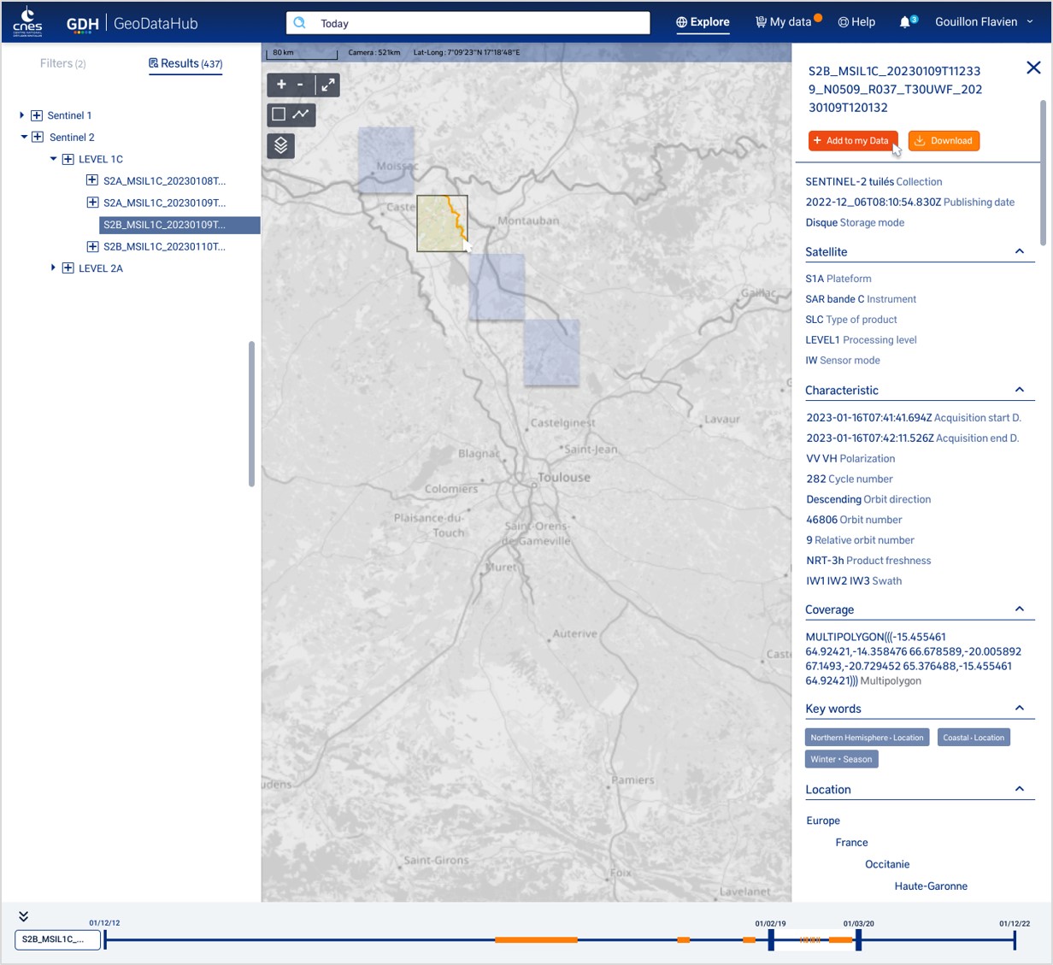This screenshot has width=1053, height=965.
Task: Click the Download button
Action: click(944, 141)
